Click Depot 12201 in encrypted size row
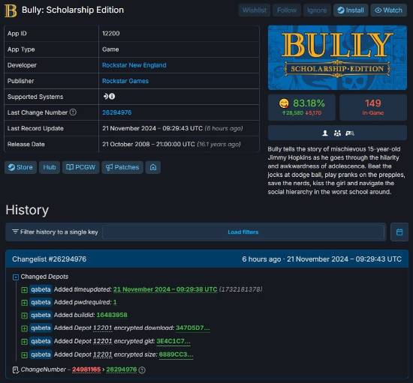Image resolution: width=413 pixels, height=383 pixels. point(103,355)
